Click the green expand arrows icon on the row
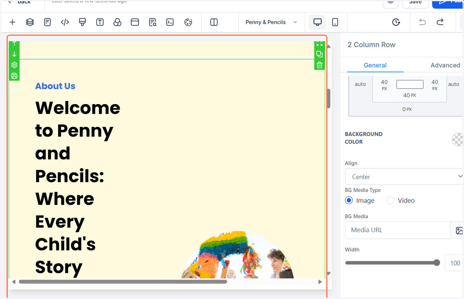This screenshot has width=464, height=299. 319,43
